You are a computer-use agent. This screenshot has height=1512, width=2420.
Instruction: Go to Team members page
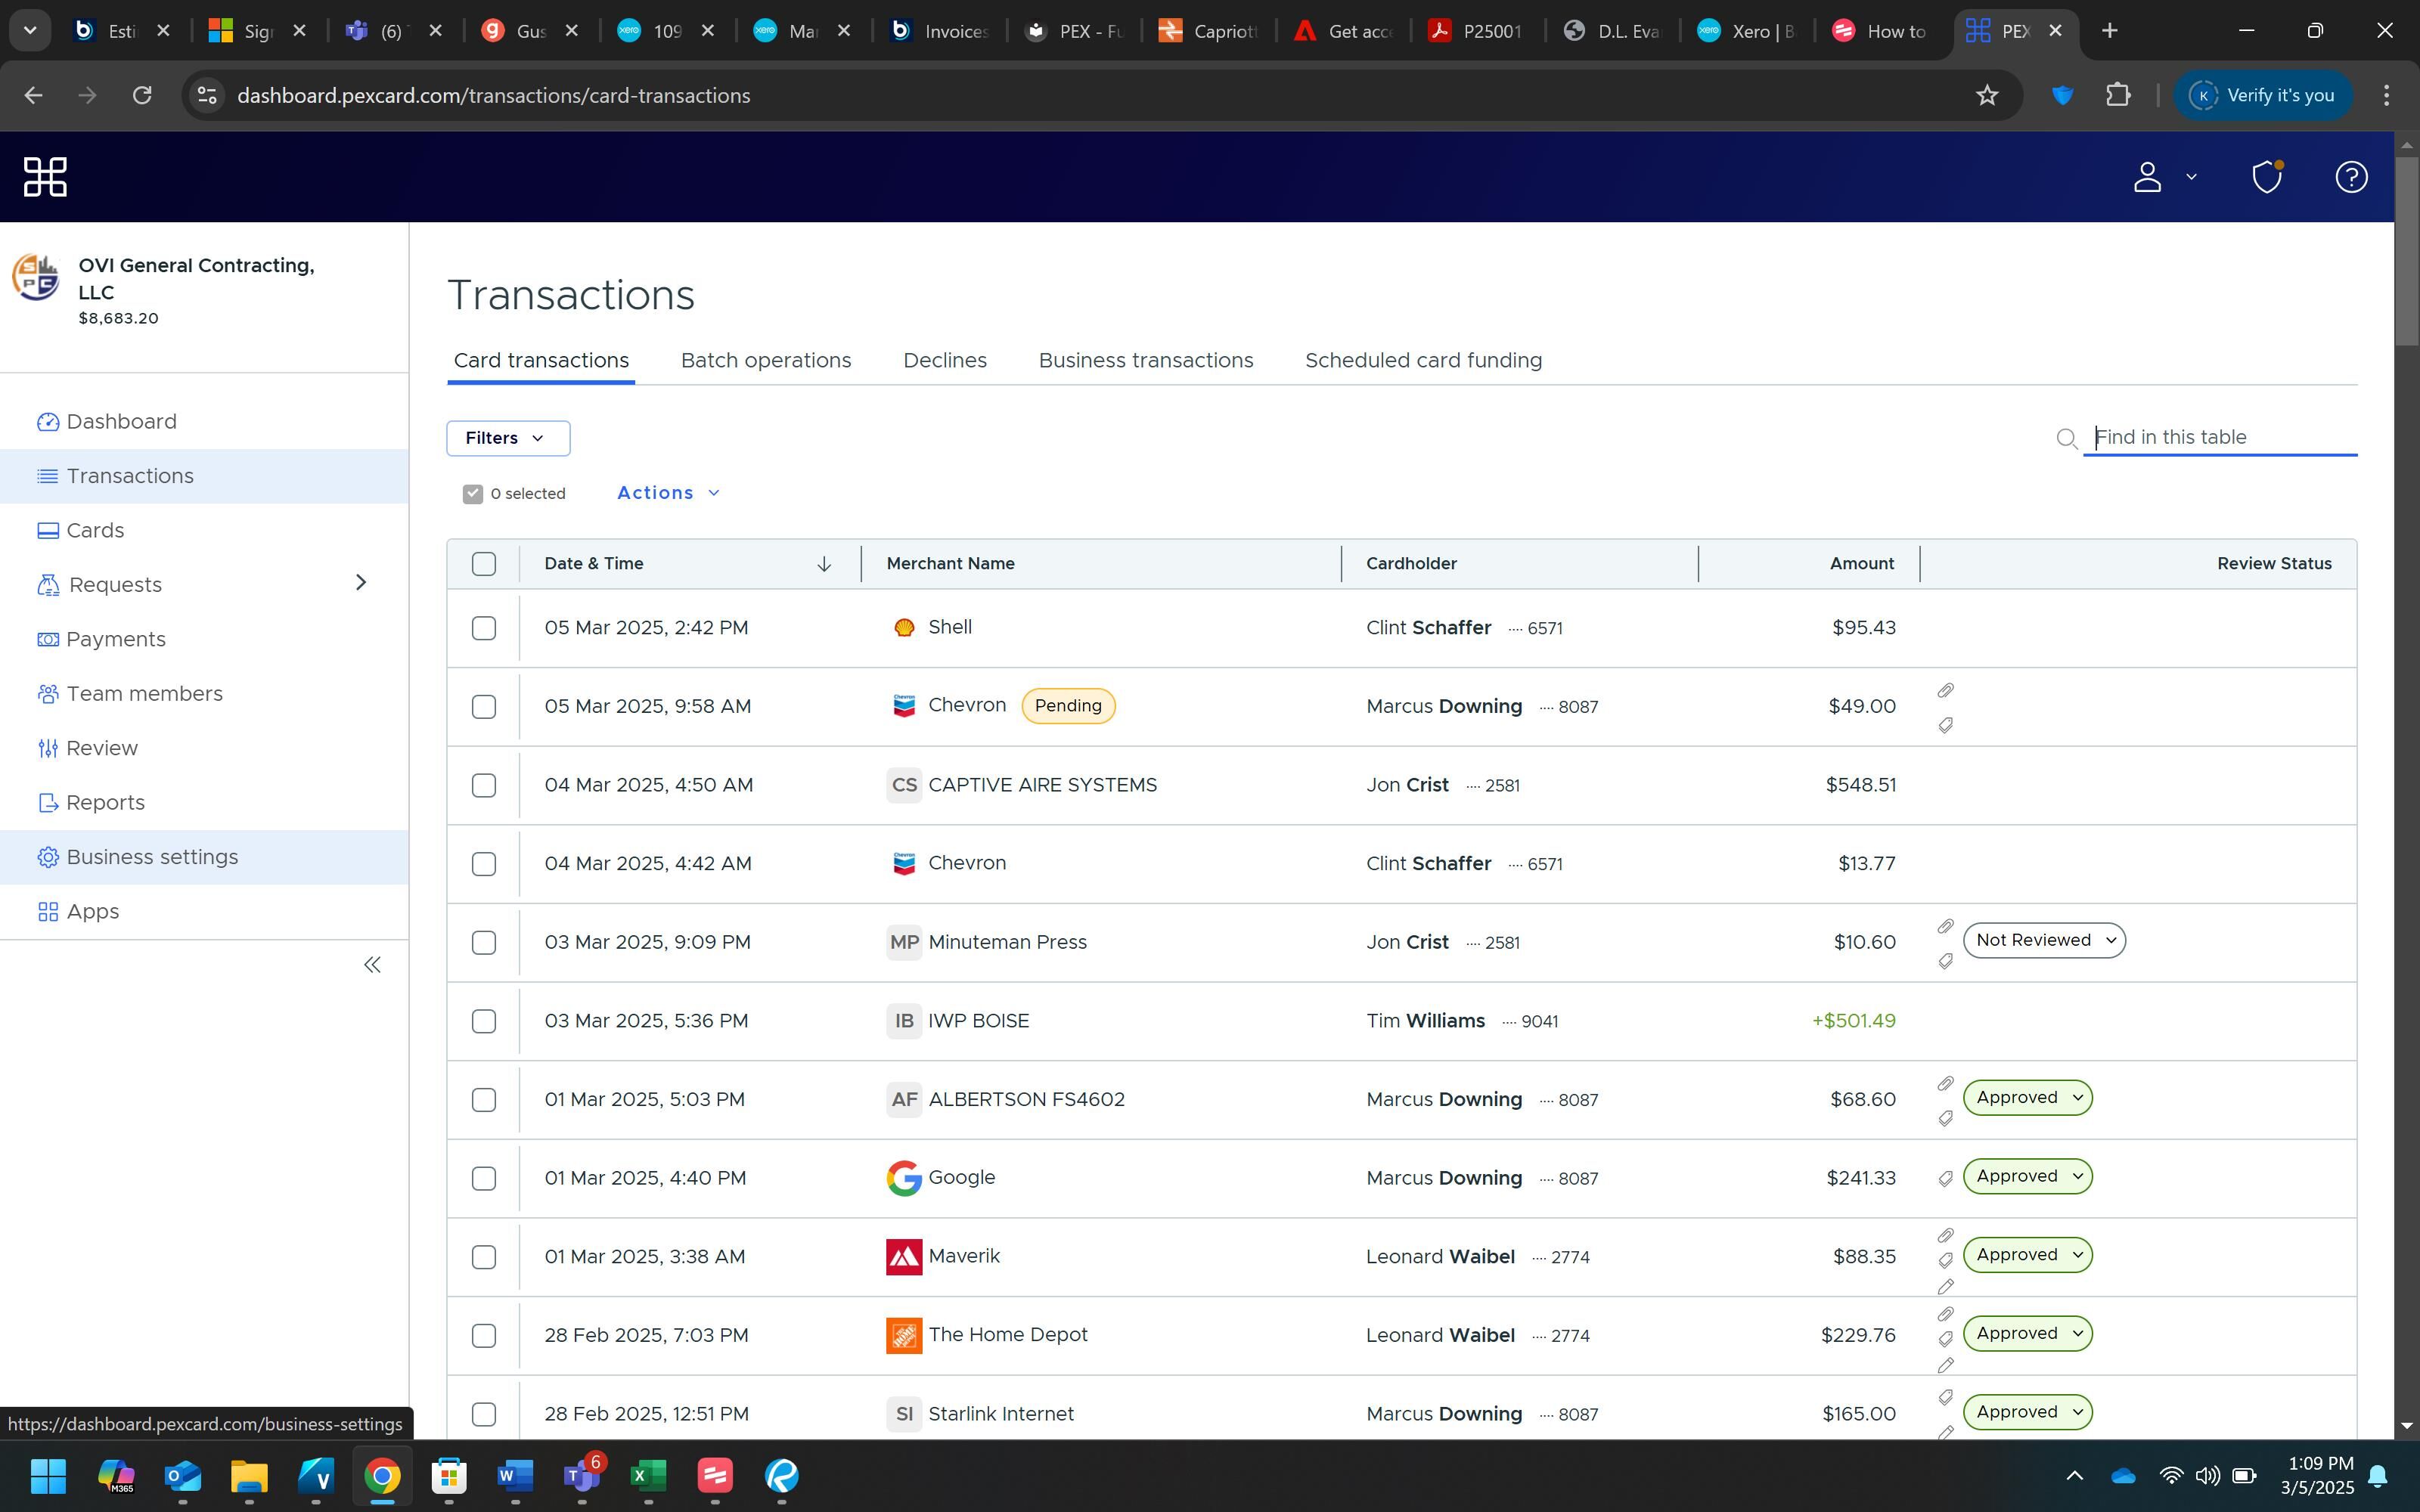coord(144,693)
